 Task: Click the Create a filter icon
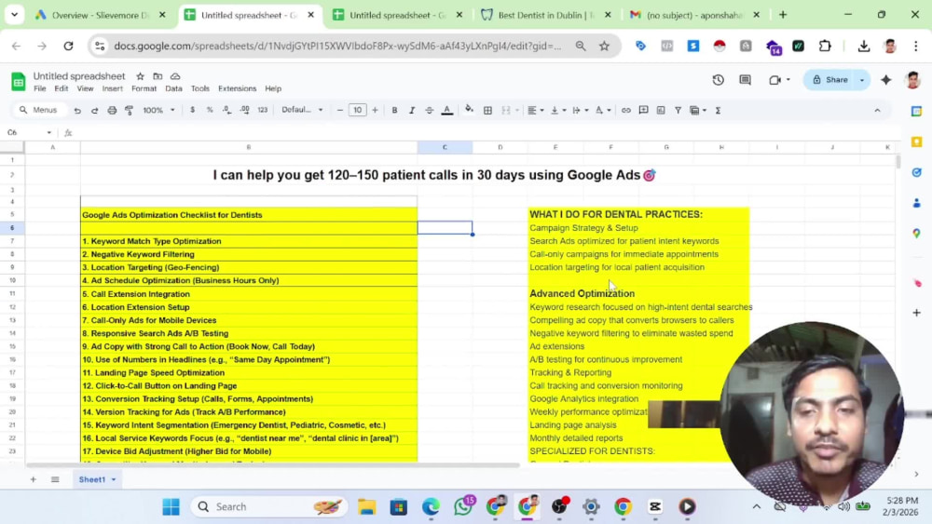point(678,111)
